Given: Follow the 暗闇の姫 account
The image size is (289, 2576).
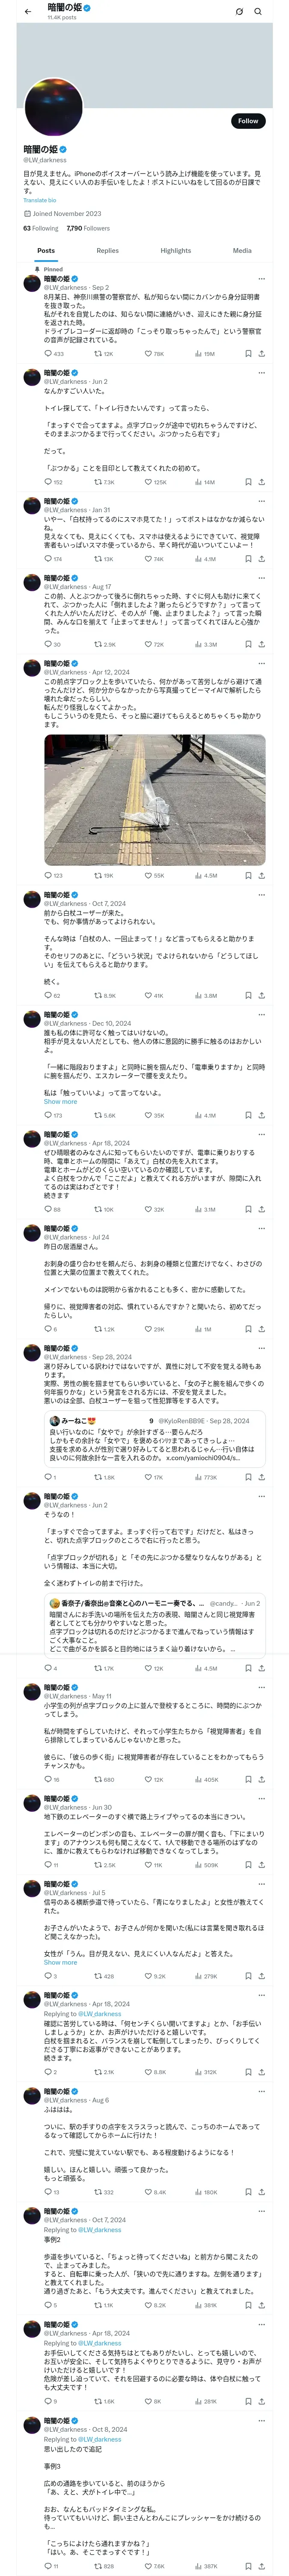Looking at the screenshot, I should 247,121.
